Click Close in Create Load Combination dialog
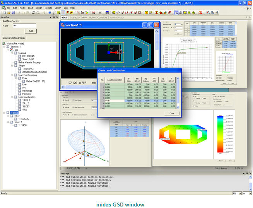253x208 pixels. click(172, 114)
